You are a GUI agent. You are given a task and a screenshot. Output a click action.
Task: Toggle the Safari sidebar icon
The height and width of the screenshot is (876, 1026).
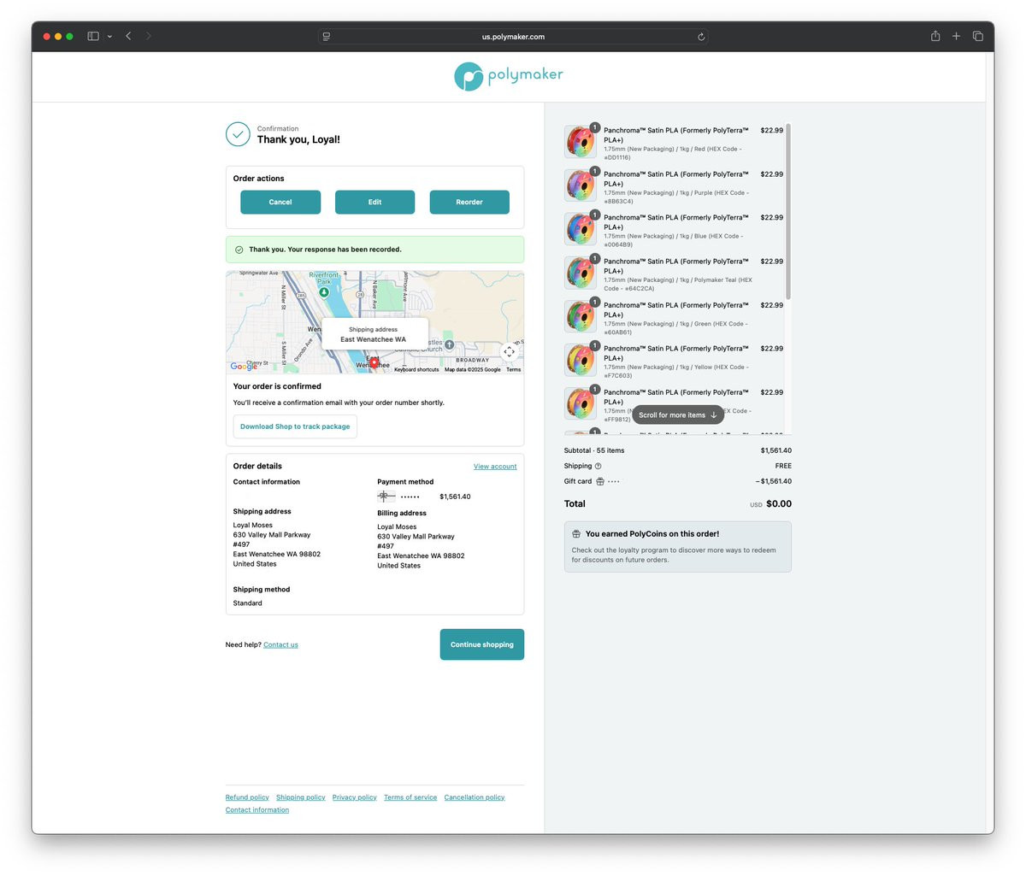click(93, 36)
